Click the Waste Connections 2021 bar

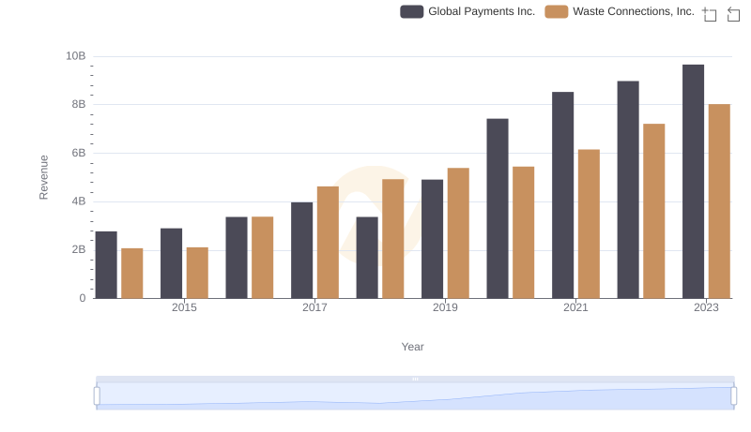(x=590, y=224)
